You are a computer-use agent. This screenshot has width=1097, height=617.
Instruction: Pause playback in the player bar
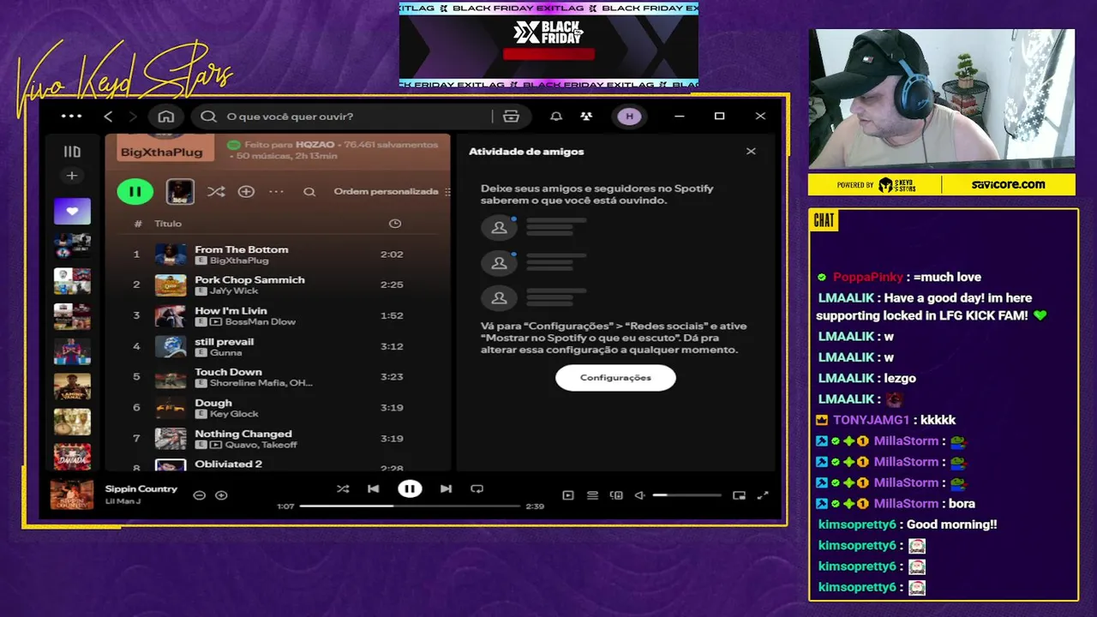click(410, 489)
